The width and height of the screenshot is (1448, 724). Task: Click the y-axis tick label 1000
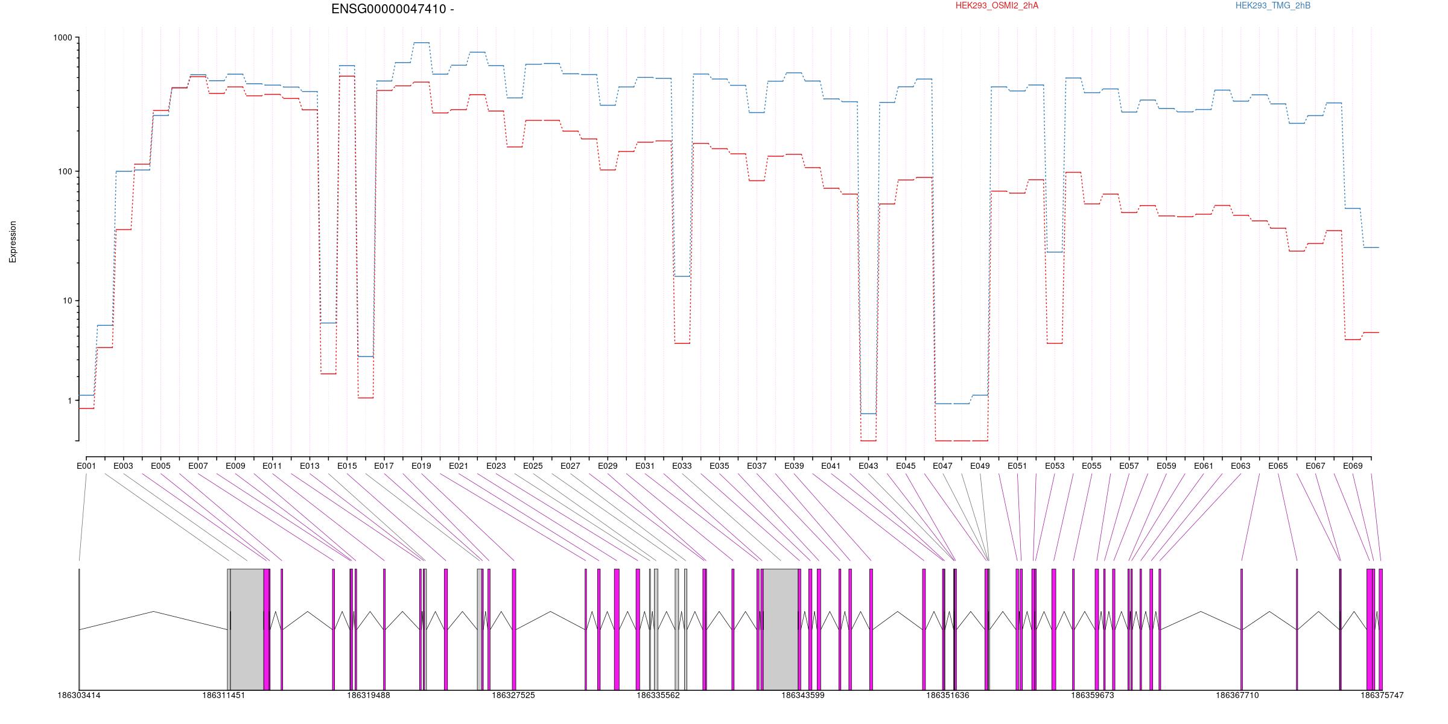click(63, 37)
